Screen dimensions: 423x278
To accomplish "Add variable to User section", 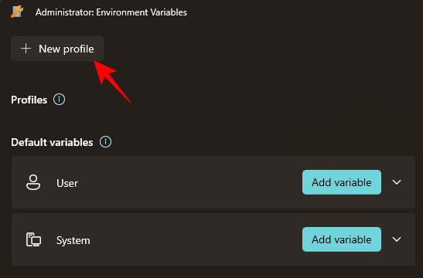I will (x=342, y=182).
